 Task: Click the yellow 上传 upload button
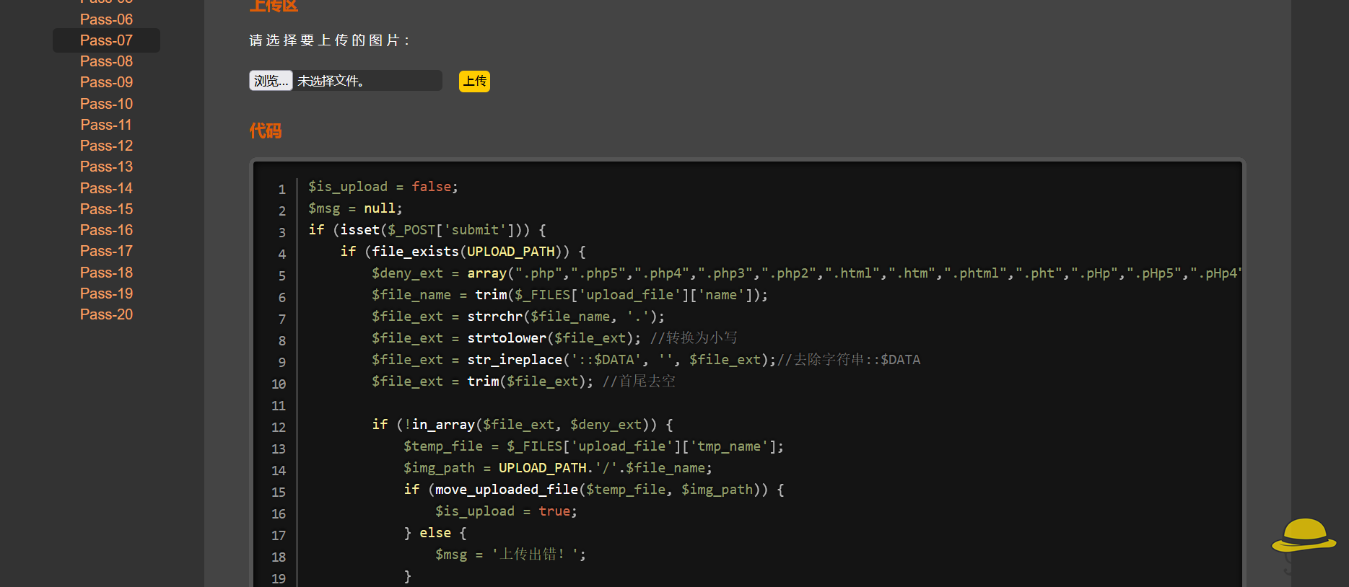click(474, 81)
